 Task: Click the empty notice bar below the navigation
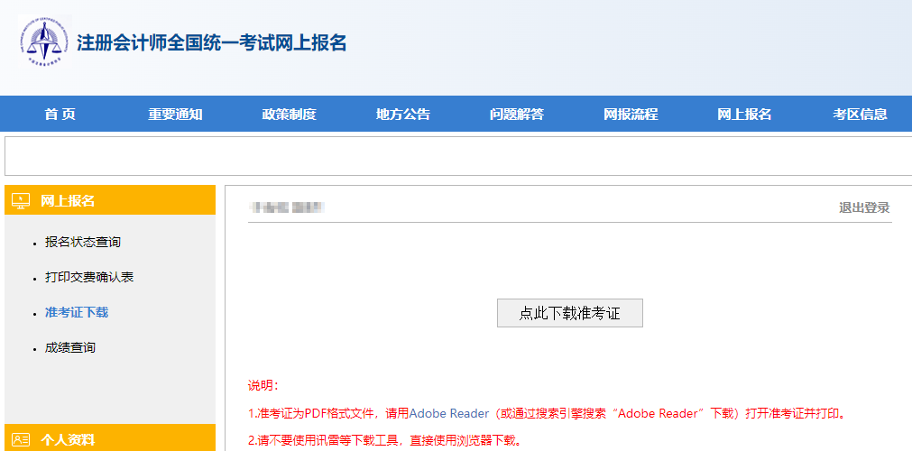click(457, 156)
